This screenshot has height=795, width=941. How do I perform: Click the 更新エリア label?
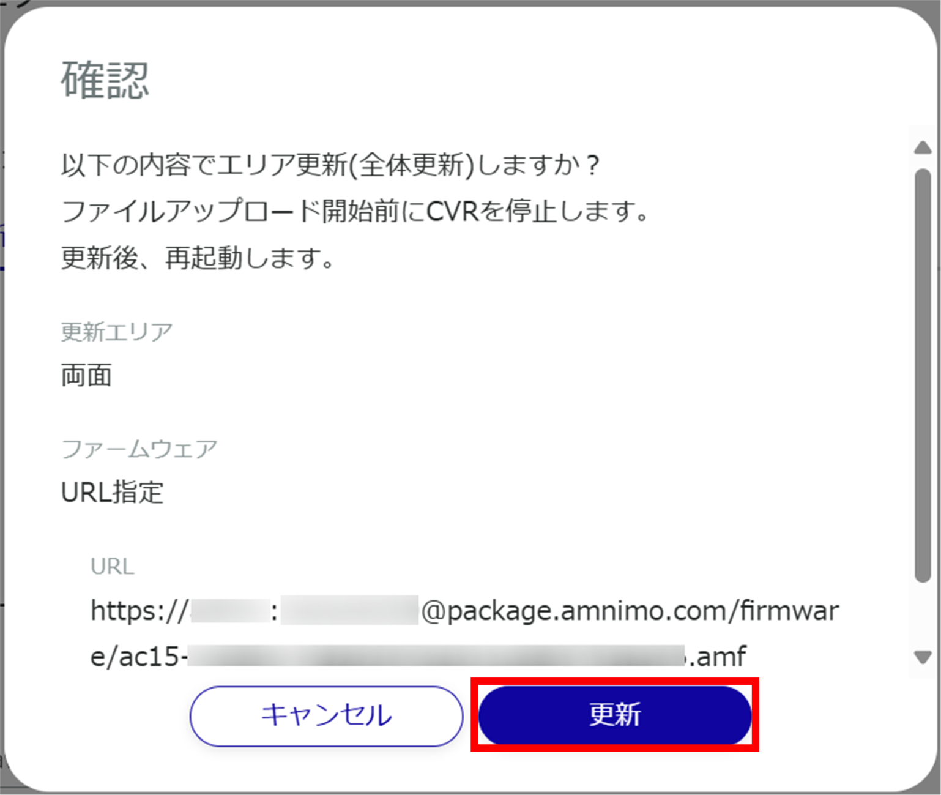117,332
